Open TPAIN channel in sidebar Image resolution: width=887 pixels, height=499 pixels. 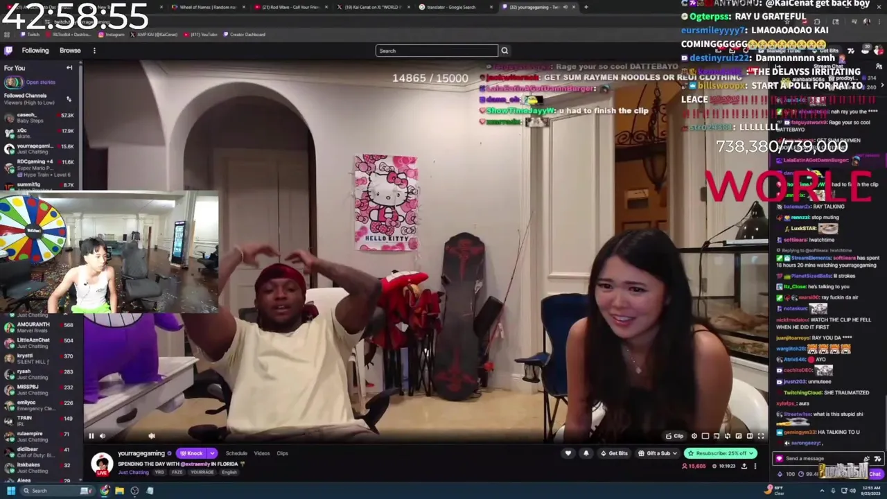point(39,421)
